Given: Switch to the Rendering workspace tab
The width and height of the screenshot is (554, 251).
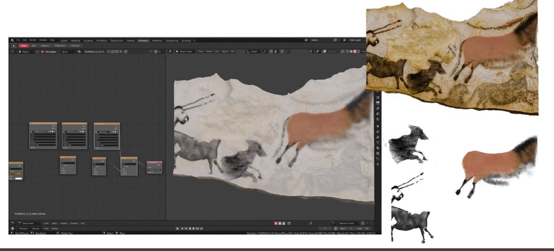Looking at the screenshot, I should click(x=157, y=41).
